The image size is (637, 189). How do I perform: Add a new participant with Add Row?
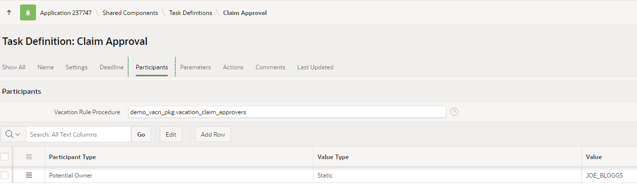click(x=213, y=134)
